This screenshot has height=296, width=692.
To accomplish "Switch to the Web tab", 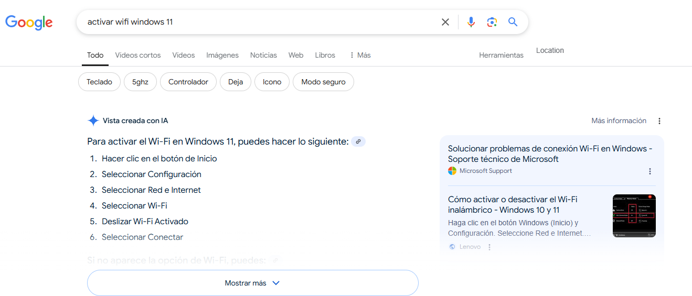I will click(x=296, y=55).
